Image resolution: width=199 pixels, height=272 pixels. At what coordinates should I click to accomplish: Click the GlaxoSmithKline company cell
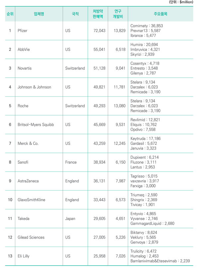(x=32, y=200)
